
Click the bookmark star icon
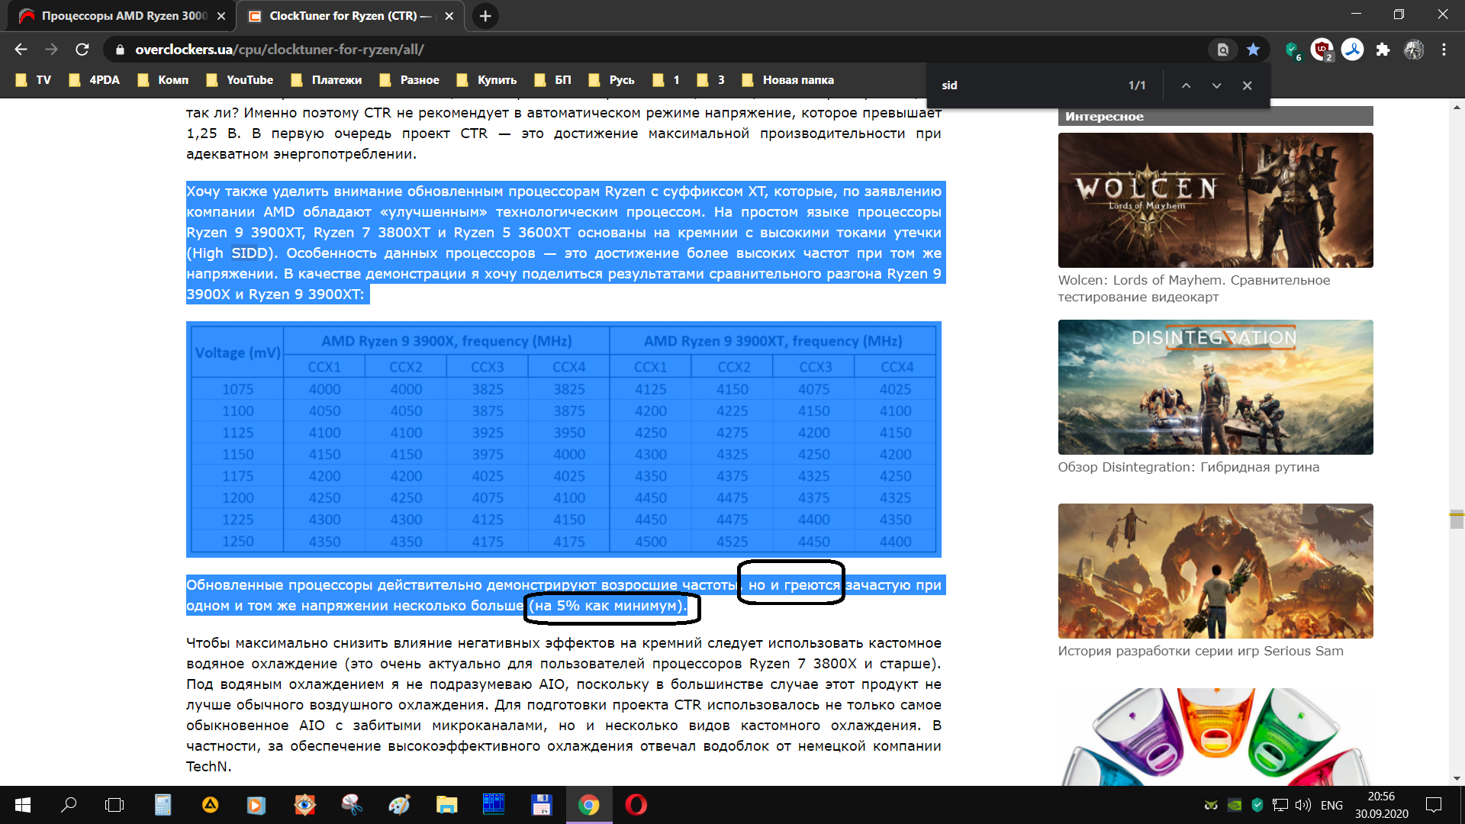coord(1253,50)
